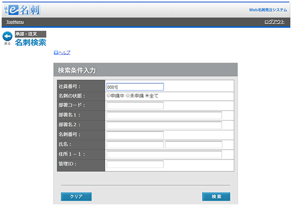
Task: Go to TopMenu
Action: (x=15, y=22)
